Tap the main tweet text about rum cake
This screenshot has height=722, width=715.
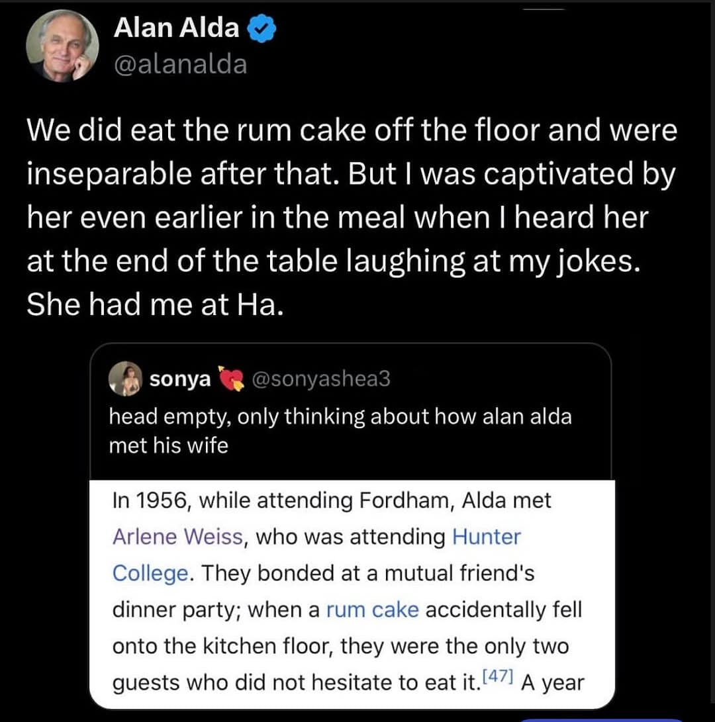(x=351, y=197)
